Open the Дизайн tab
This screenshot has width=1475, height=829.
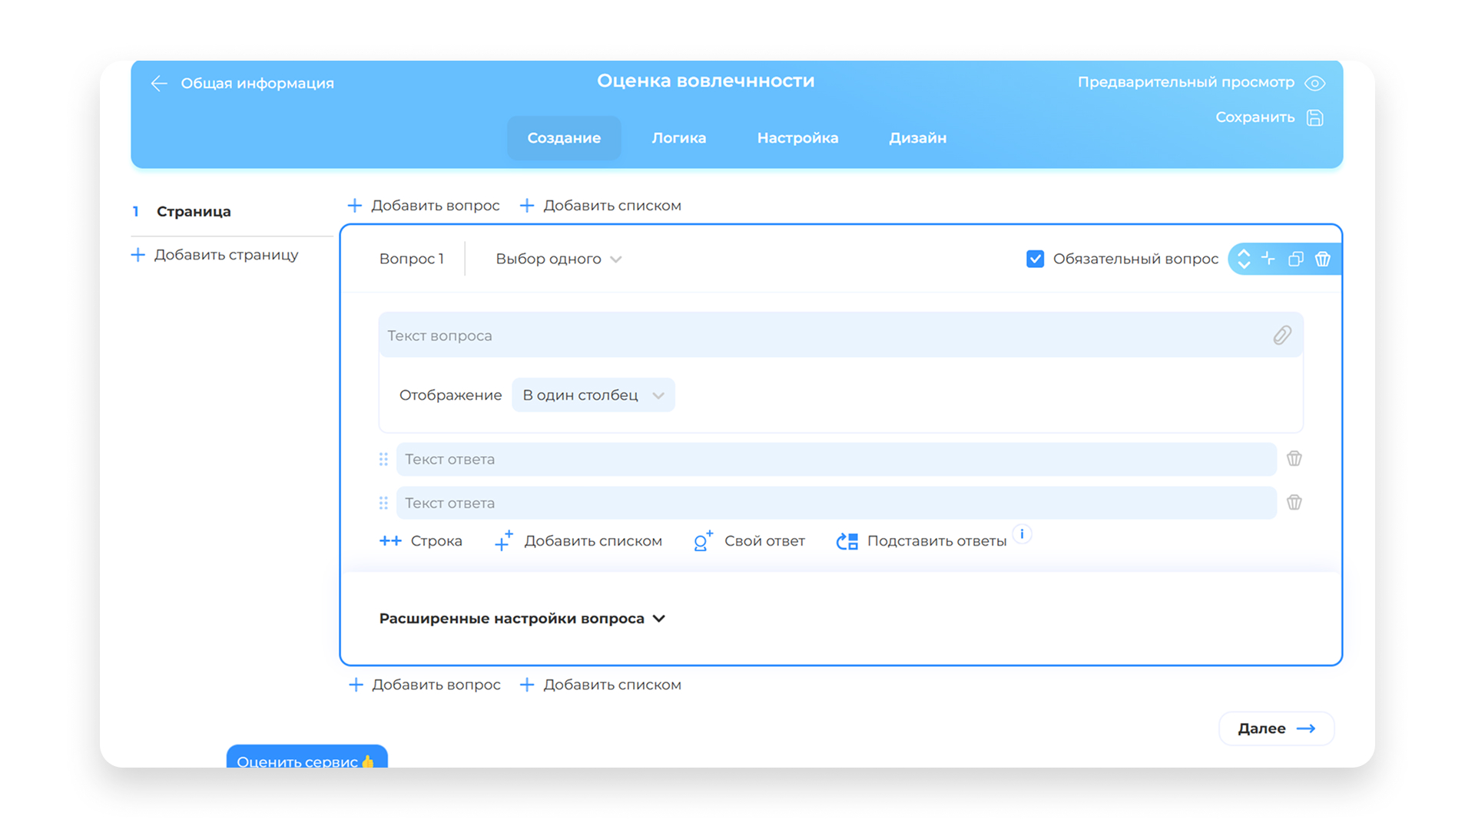pos(917,138)
